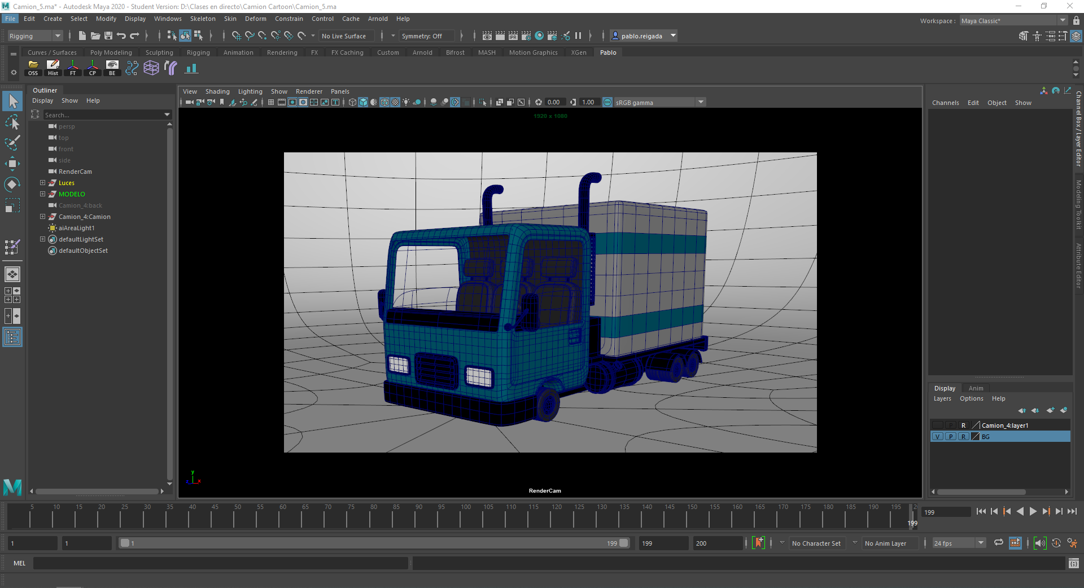
Task: Switch to the Poly Modeling shelf tab
Action: pyautogui.click(x=111, y=52)
